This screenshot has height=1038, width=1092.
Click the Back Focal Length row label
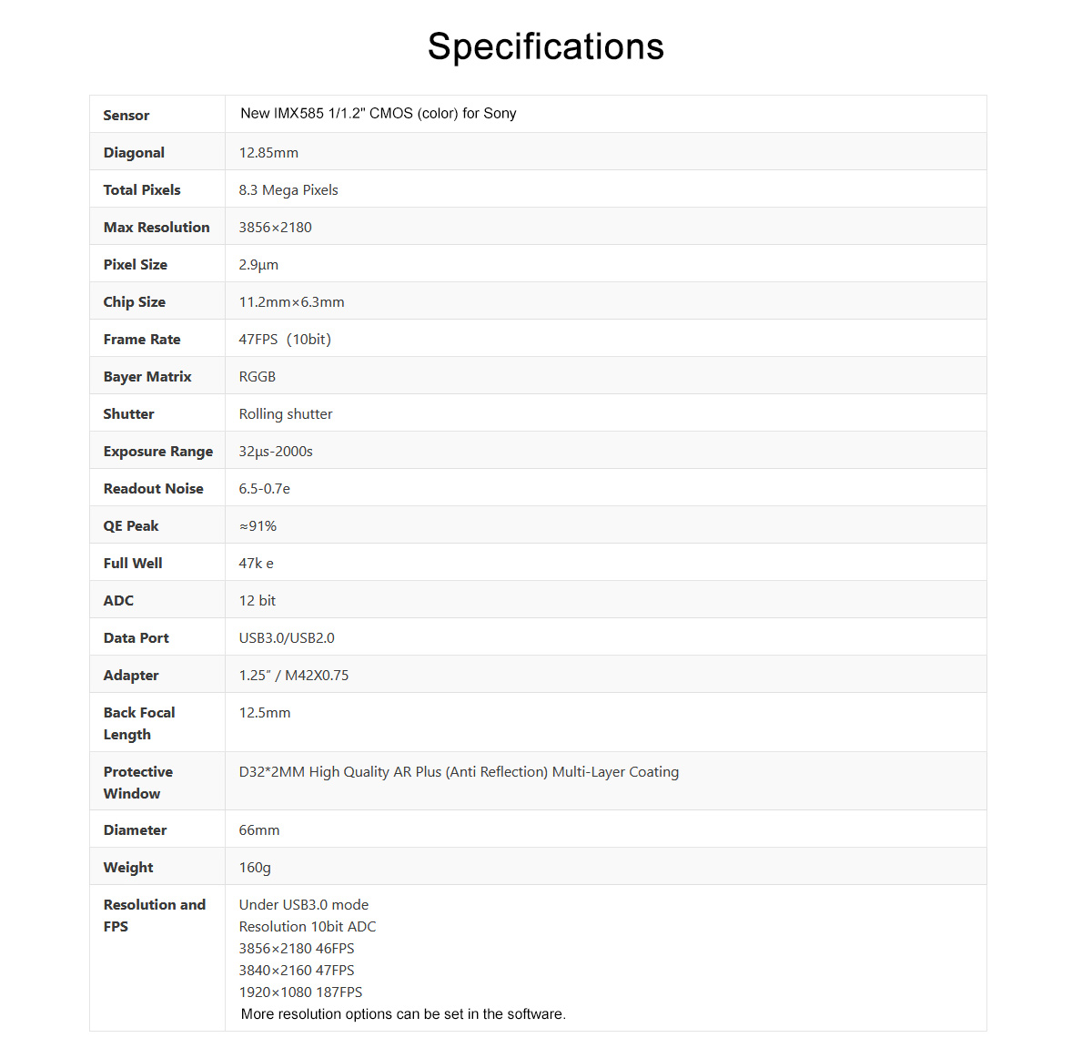(139, 724)
